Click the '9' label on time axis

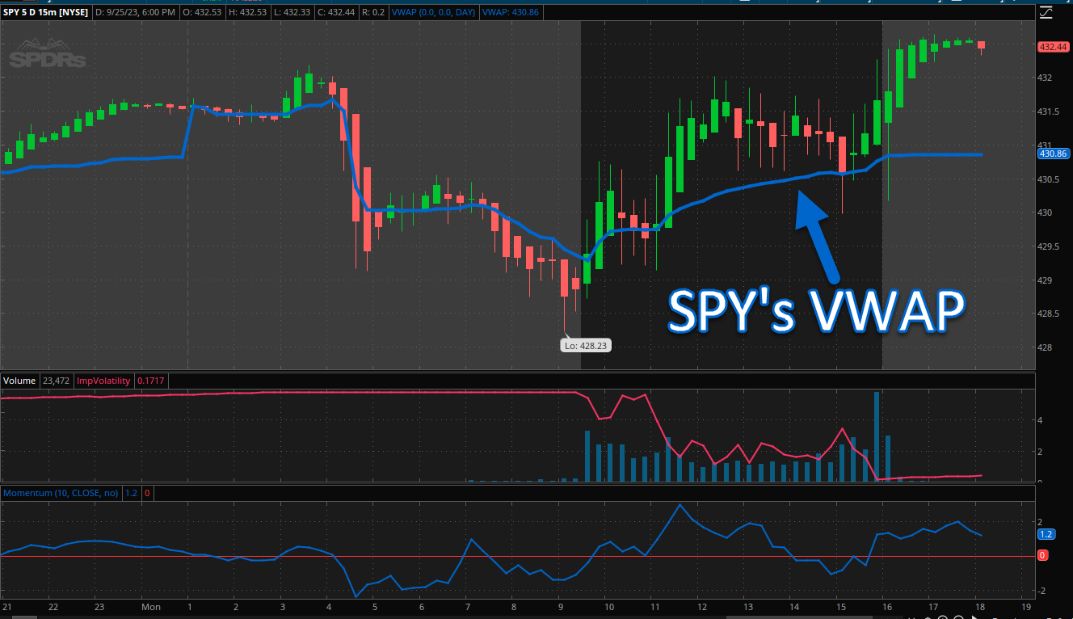(x=561, y=606)
